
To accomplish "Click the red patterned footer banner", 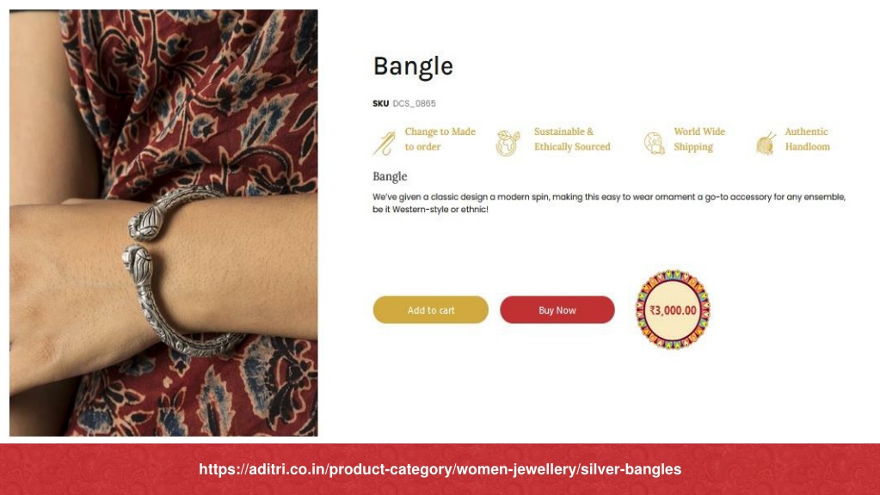I will [440, 469].
